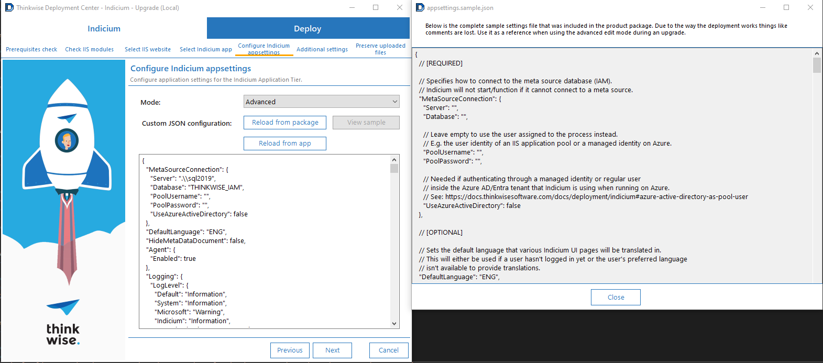Click the "Enabled": true line
Image resolution: width=823 pixels, height=363 pixels.
point(173,259)
